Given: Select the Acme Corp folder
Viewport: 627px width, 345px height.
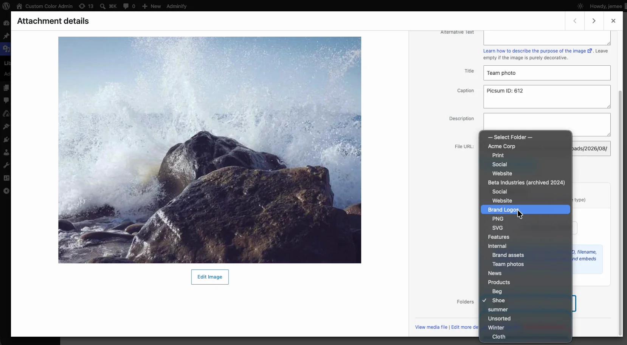Looking at the screenshot, I should [x=525, y=146].
